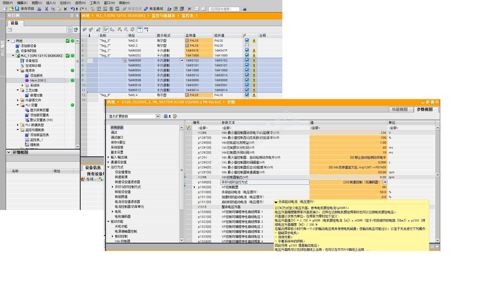
Task: Click Go offline toolbar button
Action: (153, 9)
